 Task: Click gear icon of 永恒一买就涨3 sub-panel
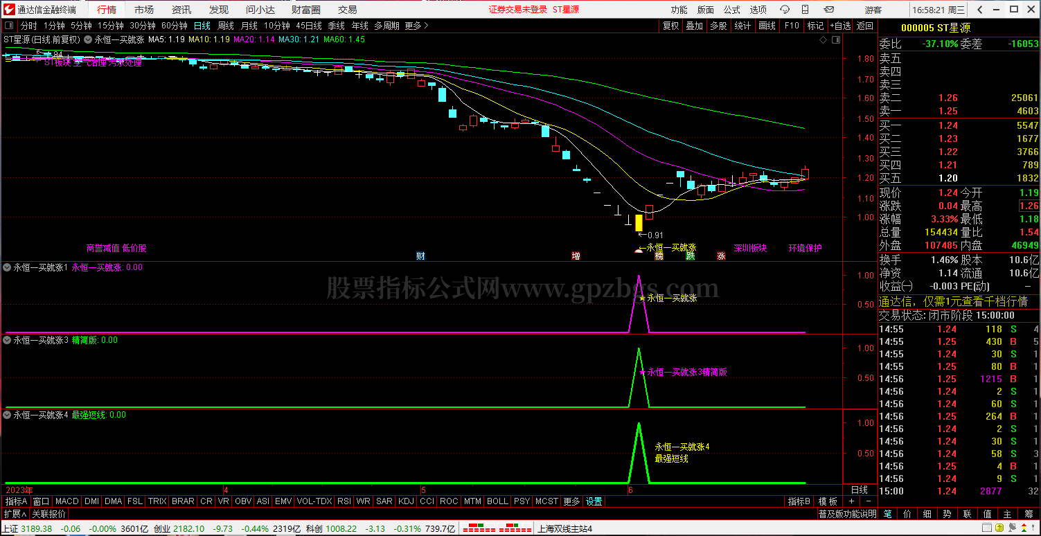point(7,340)
